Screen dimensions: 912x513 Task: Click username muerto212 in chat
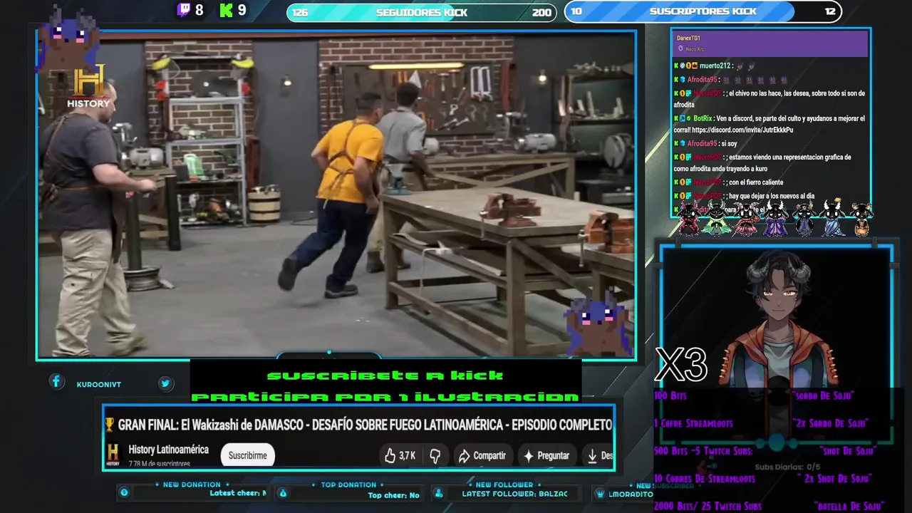[x=713, y=66]
